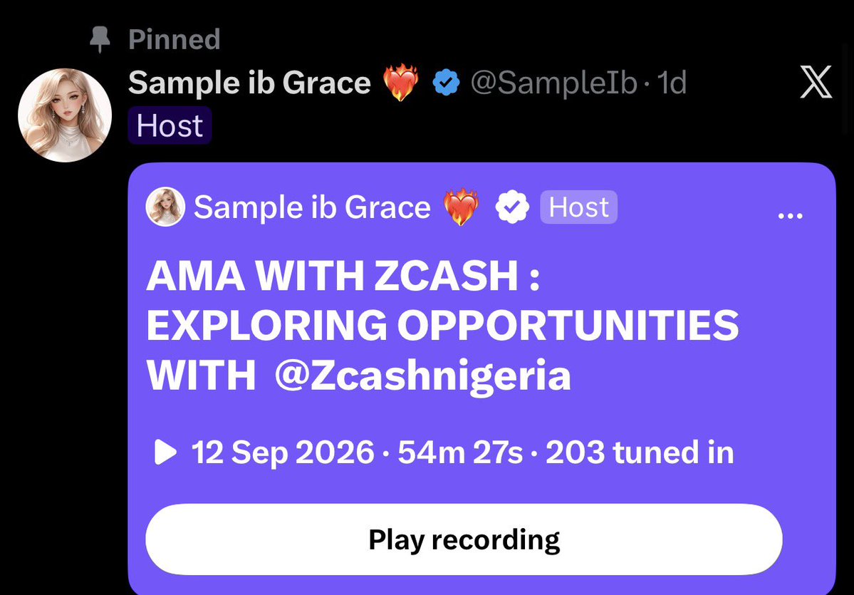The image size is (854, 595).
Task: Click the 1d post timestamp
Action: point(672,83)
